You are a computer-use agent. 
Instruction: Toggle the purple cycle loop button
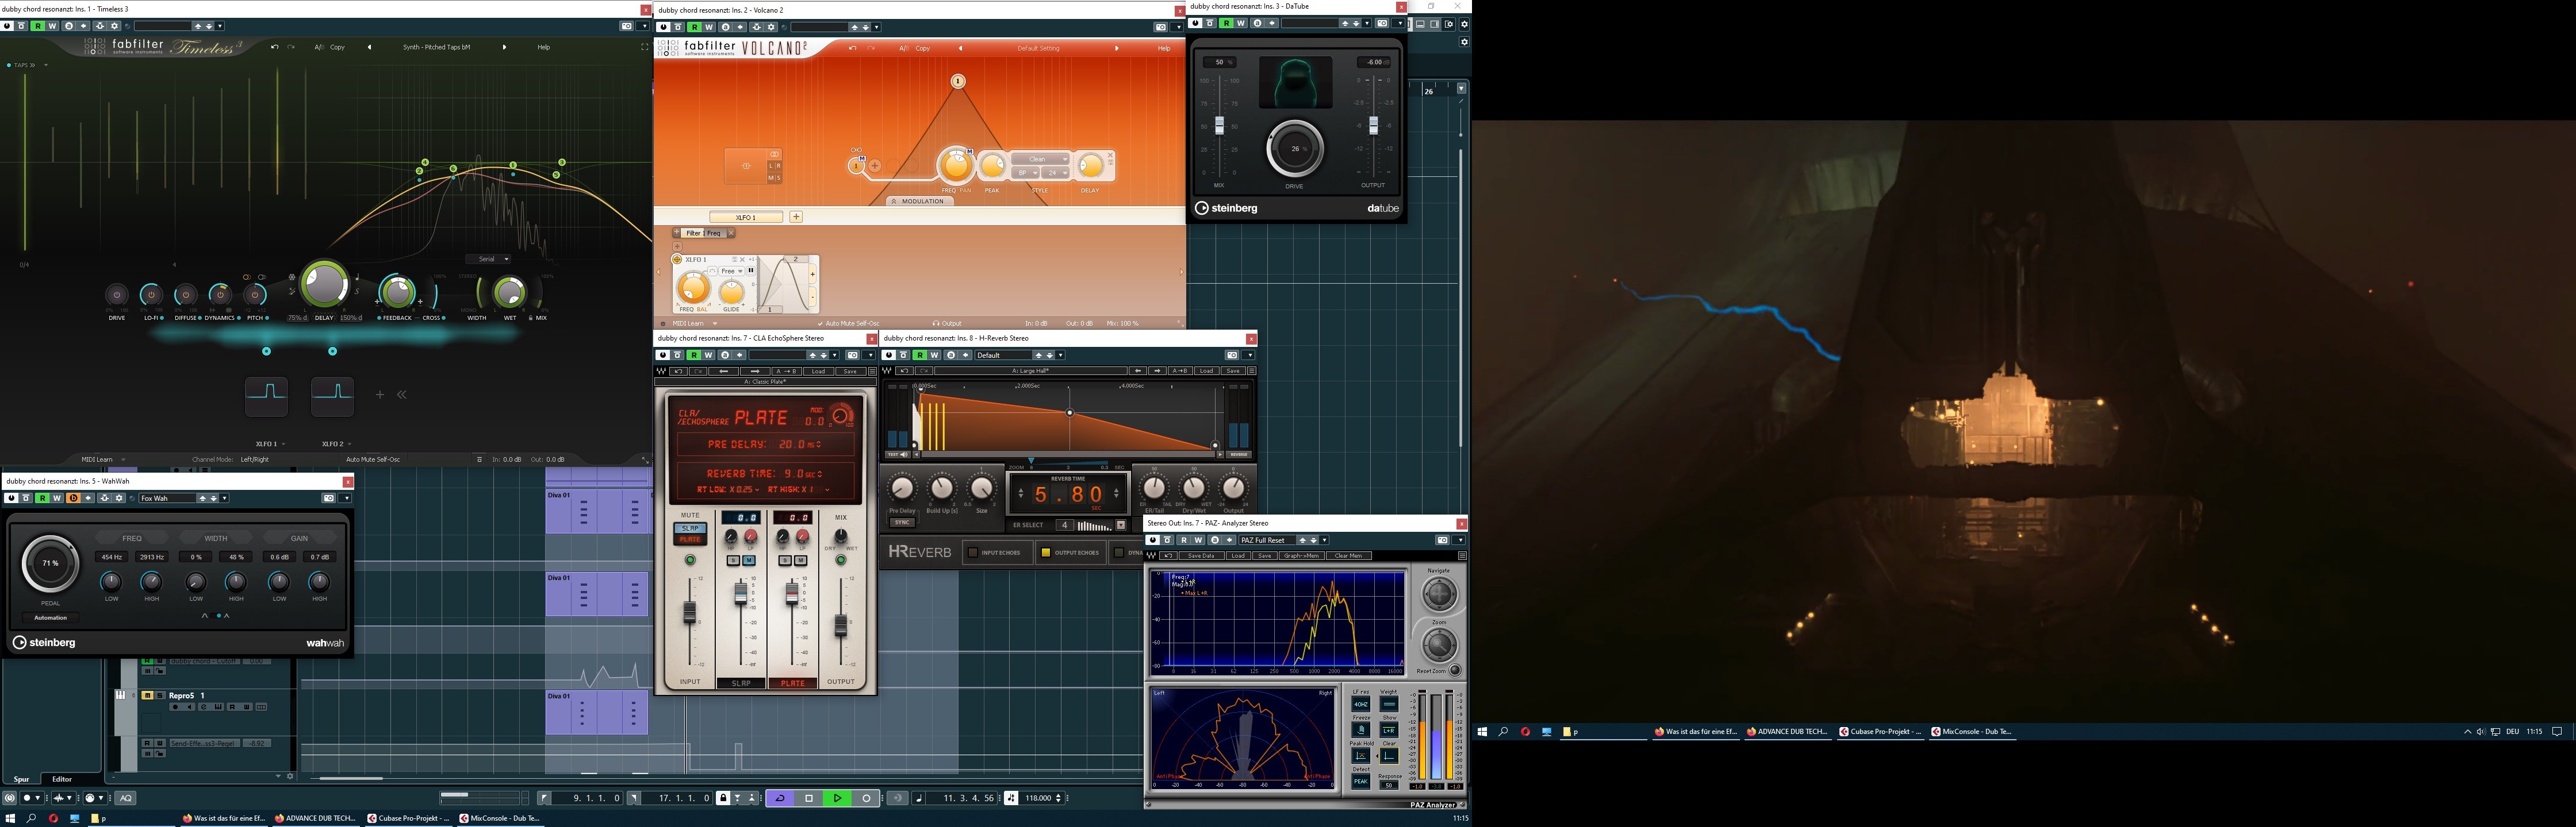tap(780, 798)
